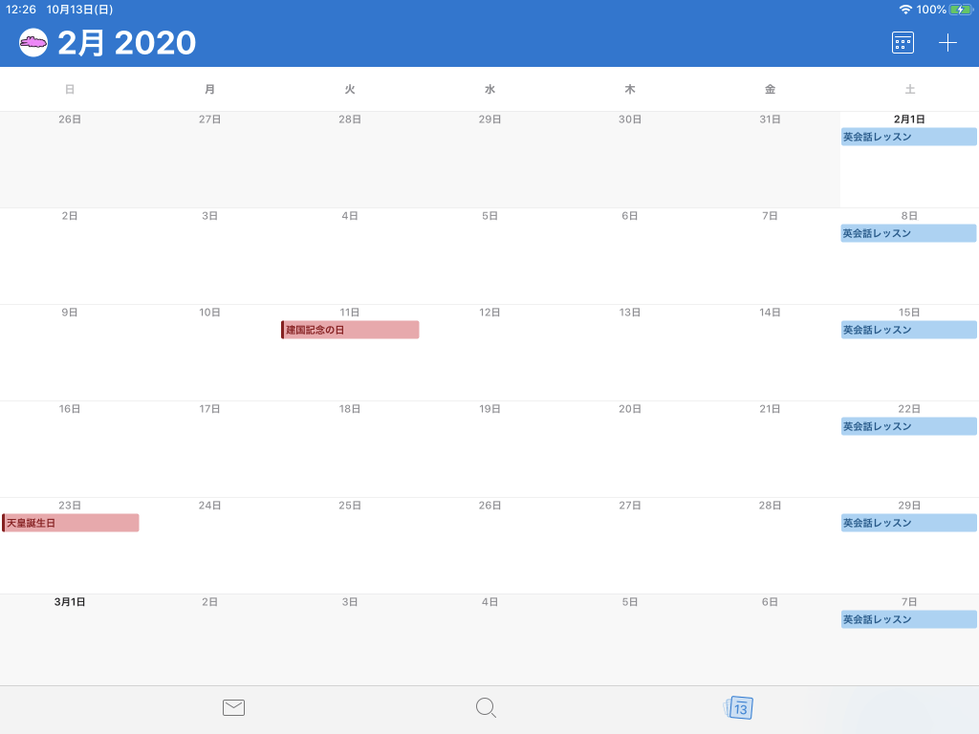Open 英会話レッスン event on February 1

[908, 137]
